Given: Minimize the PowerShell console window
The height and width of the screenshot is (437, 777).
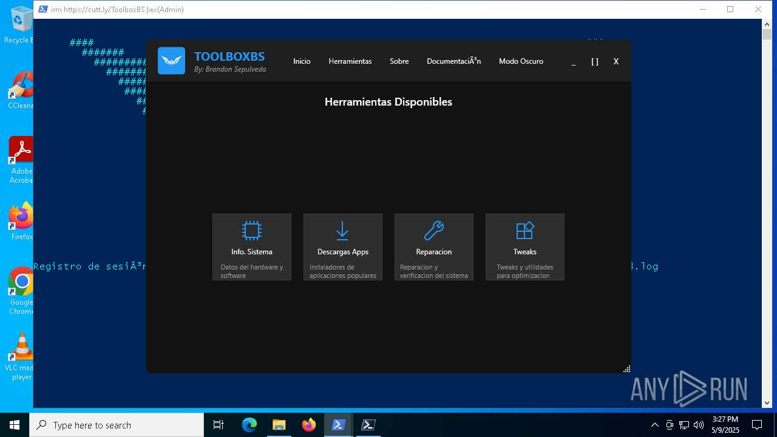Looking at the screenshot, I should (x=703, y=9).
